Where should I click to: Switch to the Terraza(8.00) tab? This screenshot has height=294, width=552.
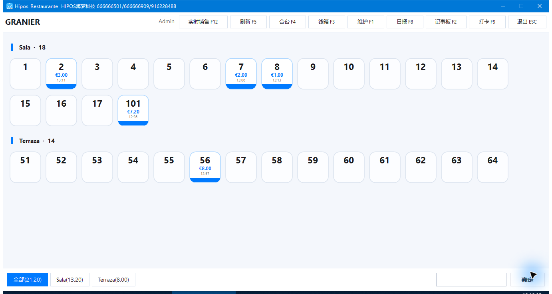(x=113, y=280)
